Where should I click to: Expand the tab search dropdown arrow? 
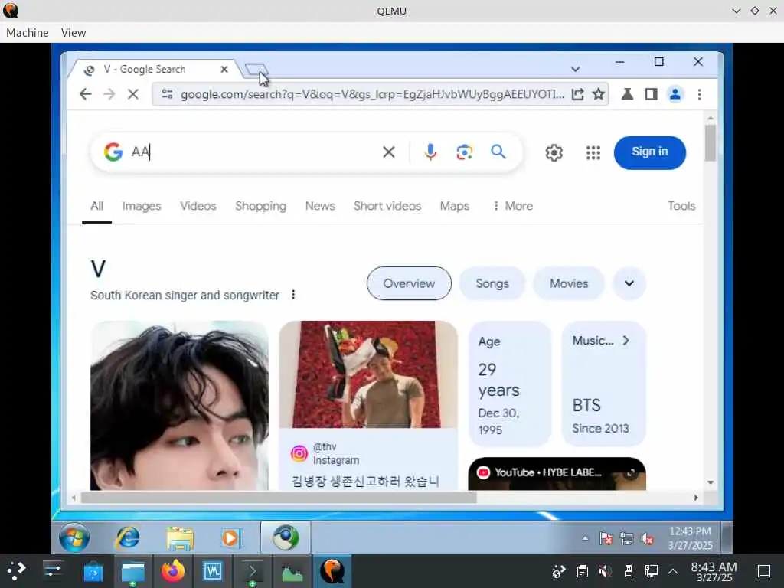576,69
